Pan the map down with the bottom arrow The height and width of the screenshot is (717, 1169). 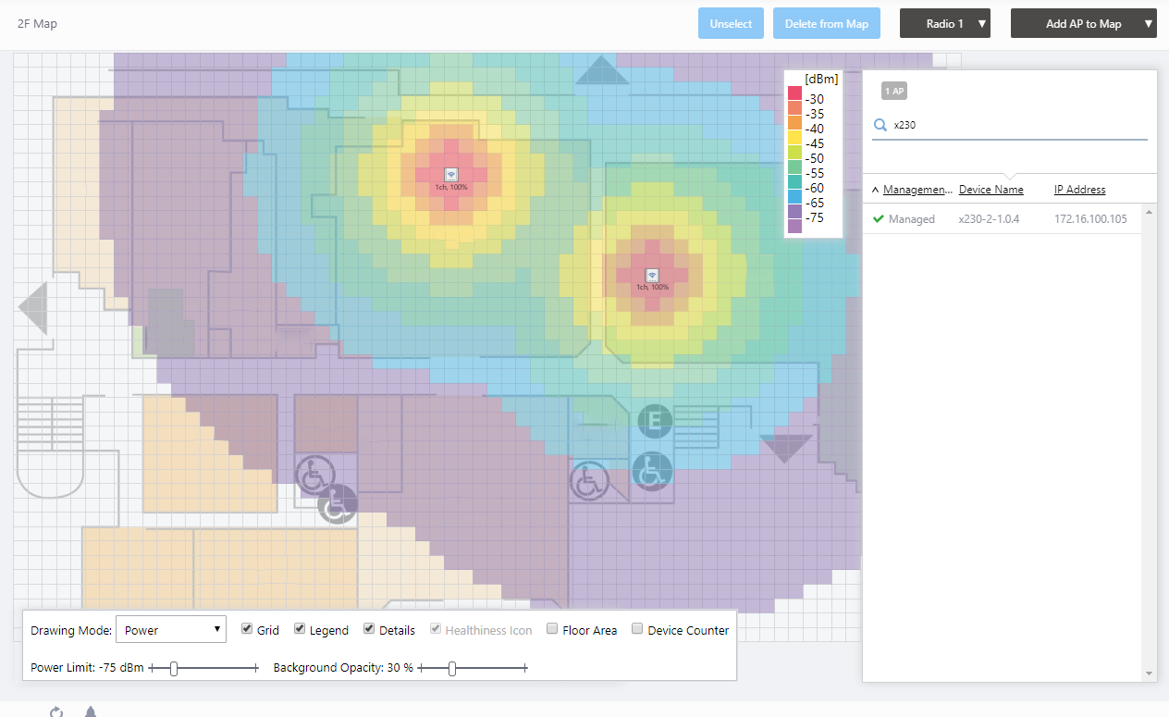coord(785,448)
